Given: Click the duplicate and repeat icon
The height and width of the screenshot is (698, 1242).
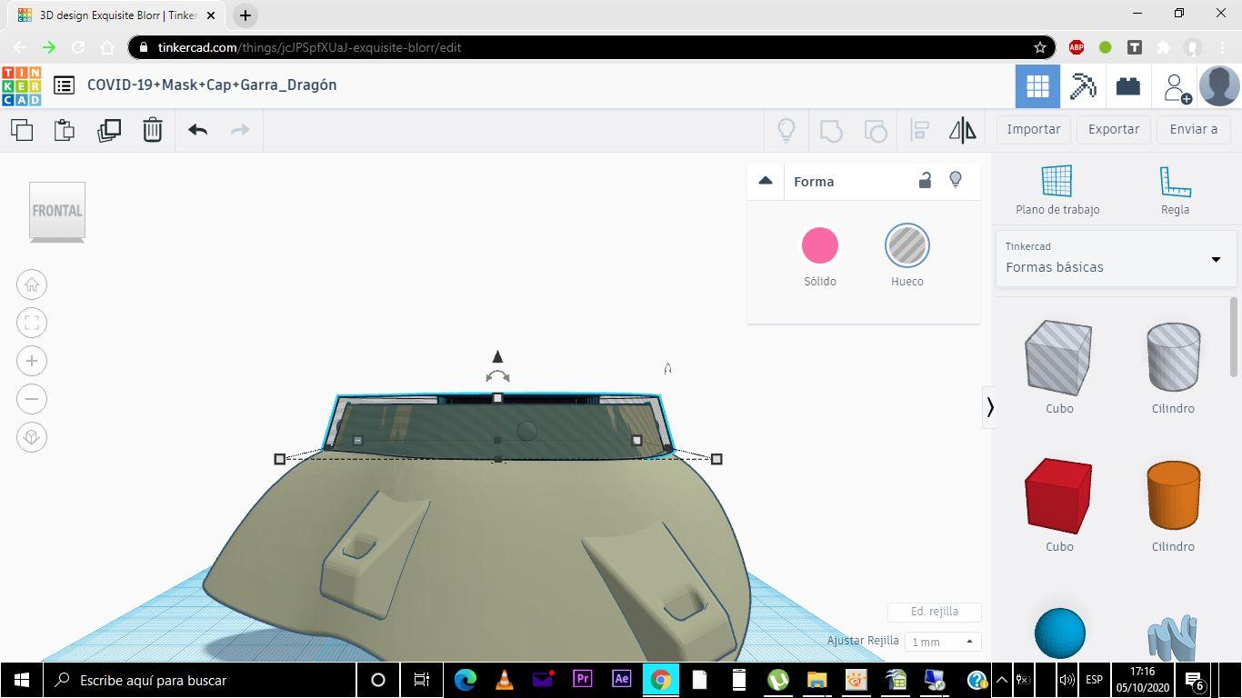Looking at the screenshot, I should coord(109,130).
